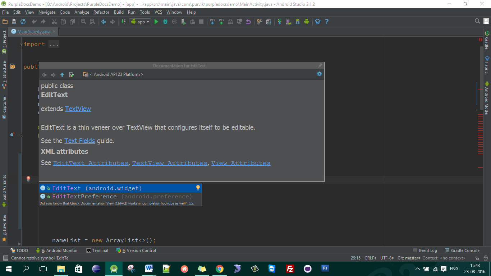Open Project Structure icon in toolbar
Screen dimensions: 491x276
(x=269, y=22)
